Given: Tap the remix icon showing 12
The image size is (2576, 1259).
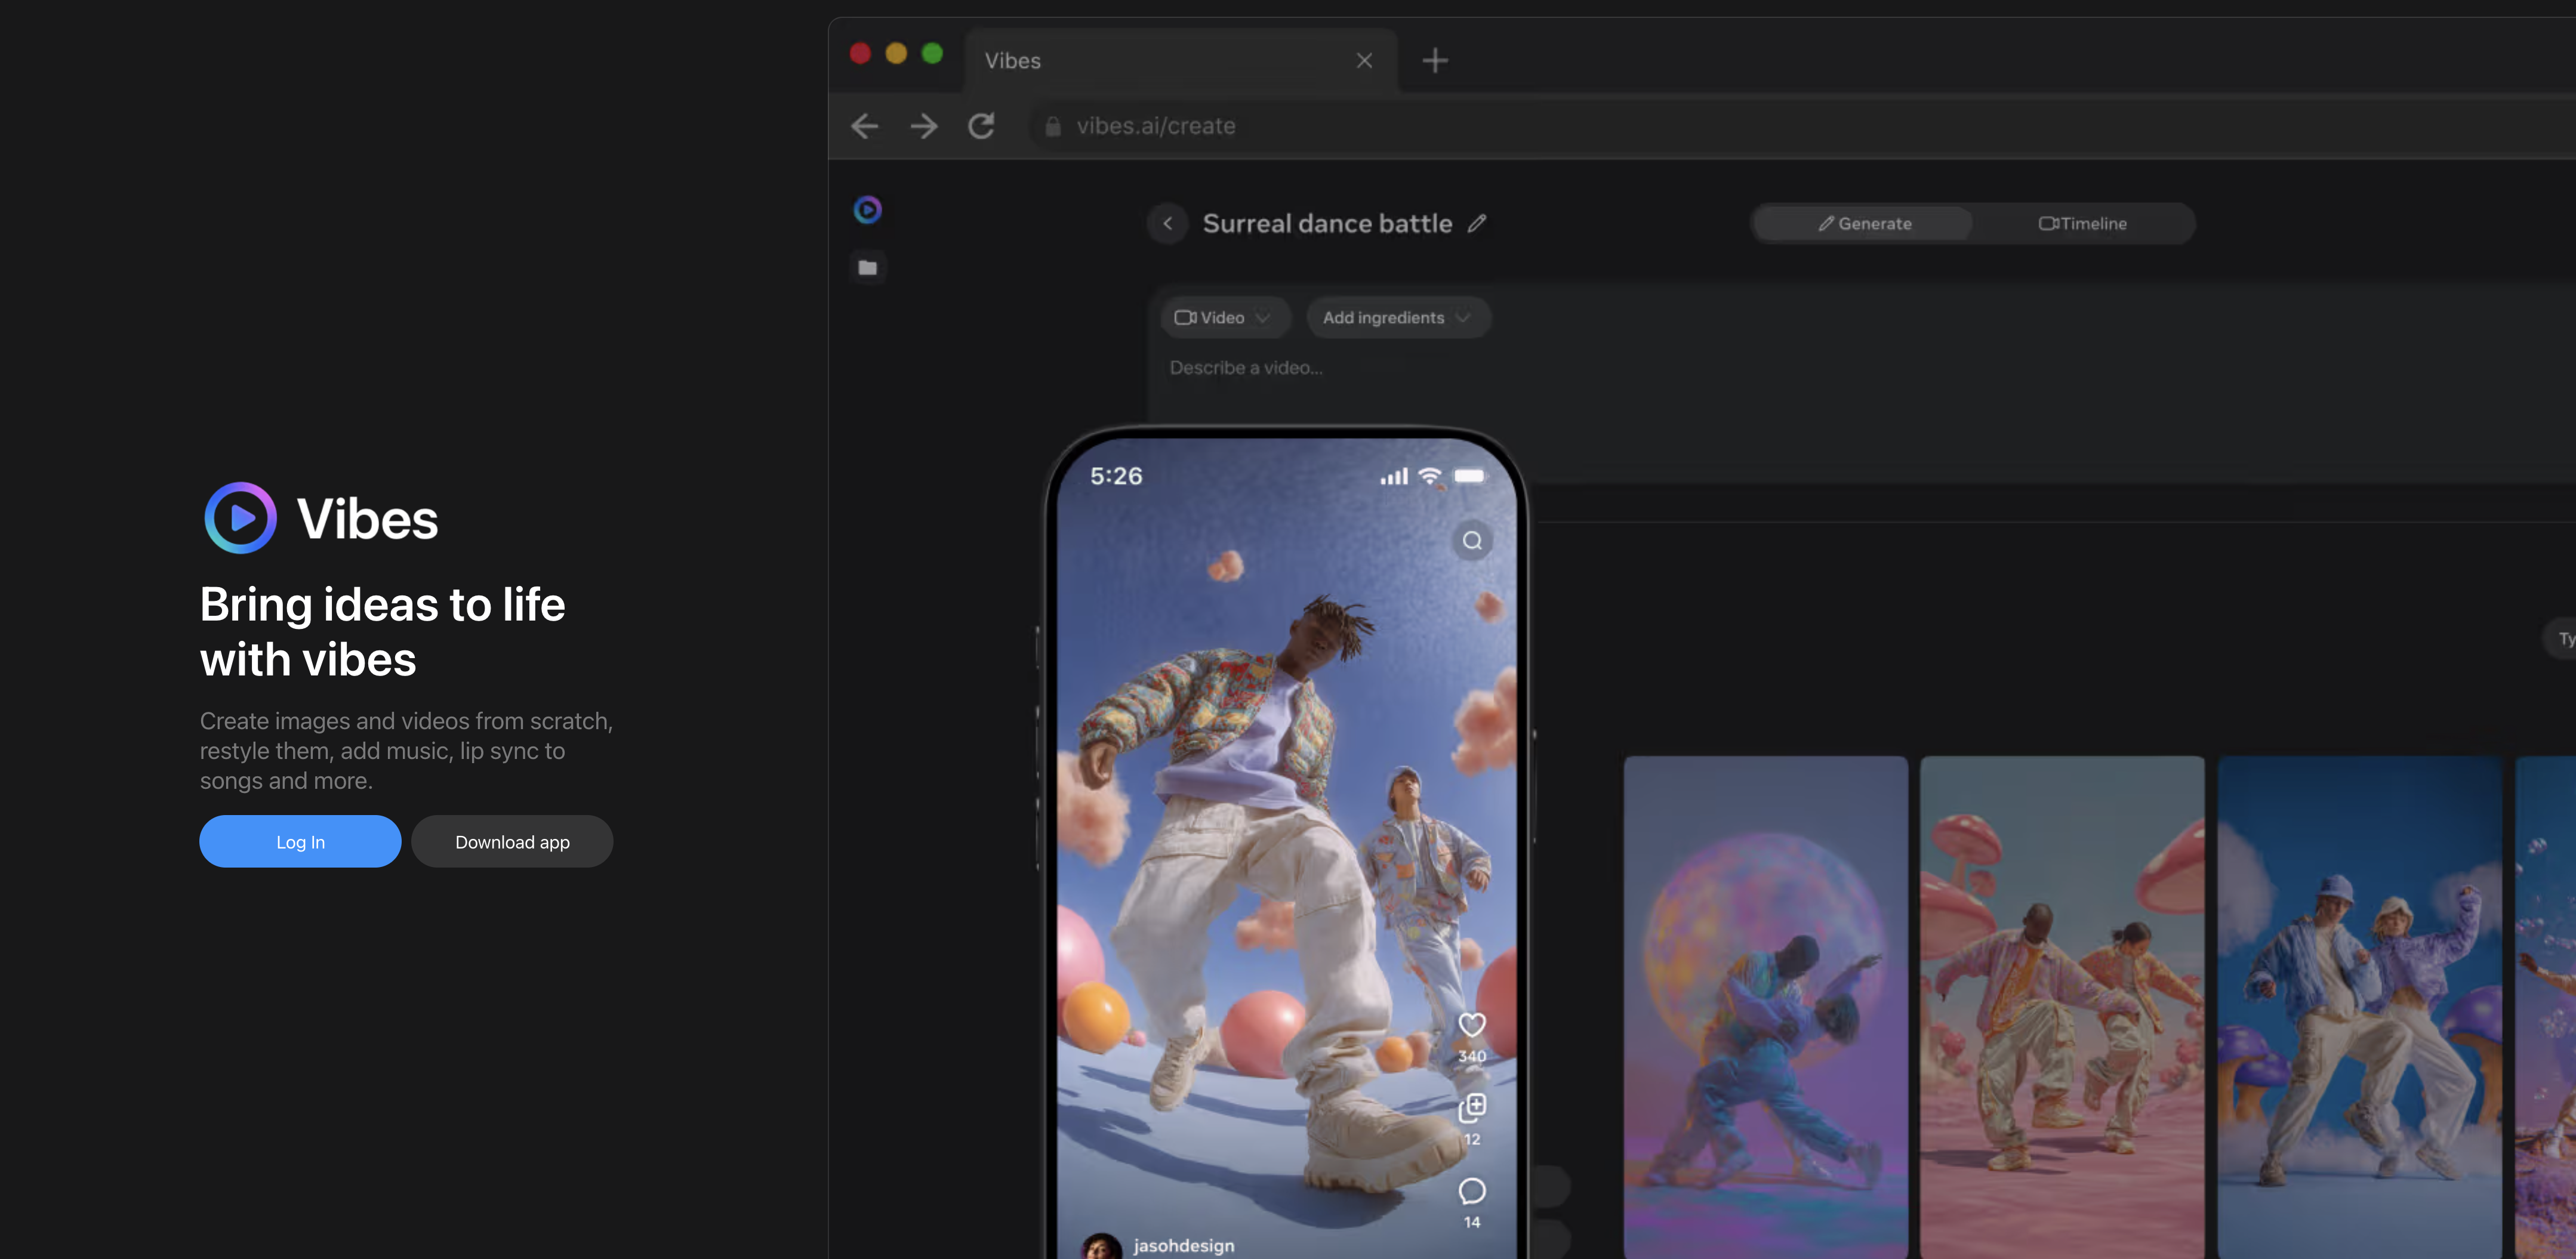Looking at the screenshot, I should point(1472,1107).
